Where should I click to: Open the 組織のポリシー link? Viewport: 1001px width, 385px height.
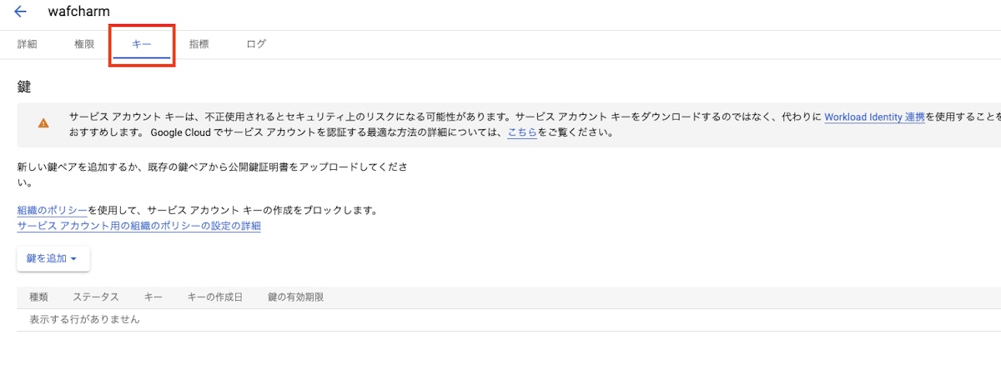(x=52, y=211)
